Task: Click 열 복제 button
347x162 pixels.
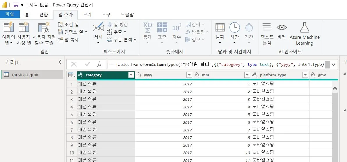Action: 68,40
